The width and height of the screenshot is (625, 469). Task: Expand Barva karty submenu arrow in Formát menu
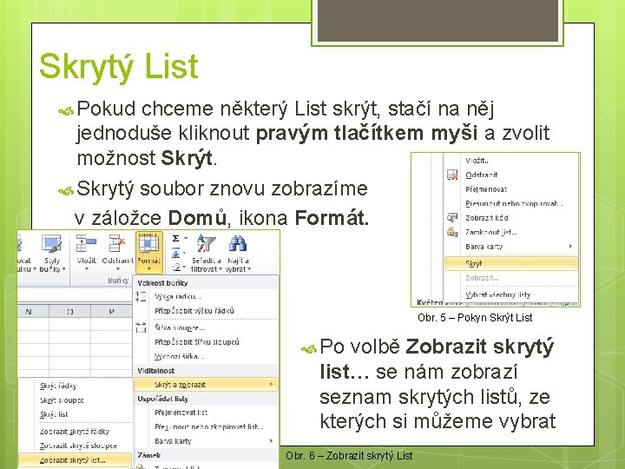(271, 440)
